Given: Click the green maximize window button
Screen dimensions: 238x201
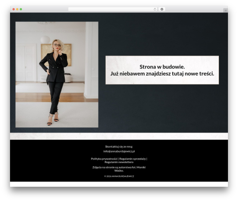Looking at the screenshot, I should pos(21,10).
